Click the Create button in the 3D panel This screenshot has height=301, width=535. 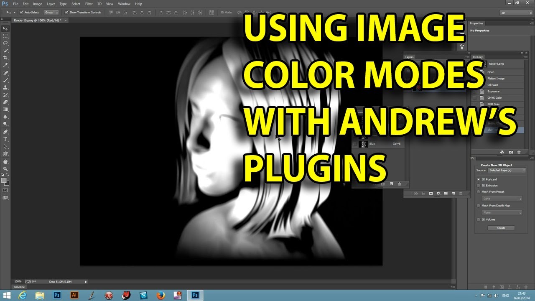click(501, 228)
